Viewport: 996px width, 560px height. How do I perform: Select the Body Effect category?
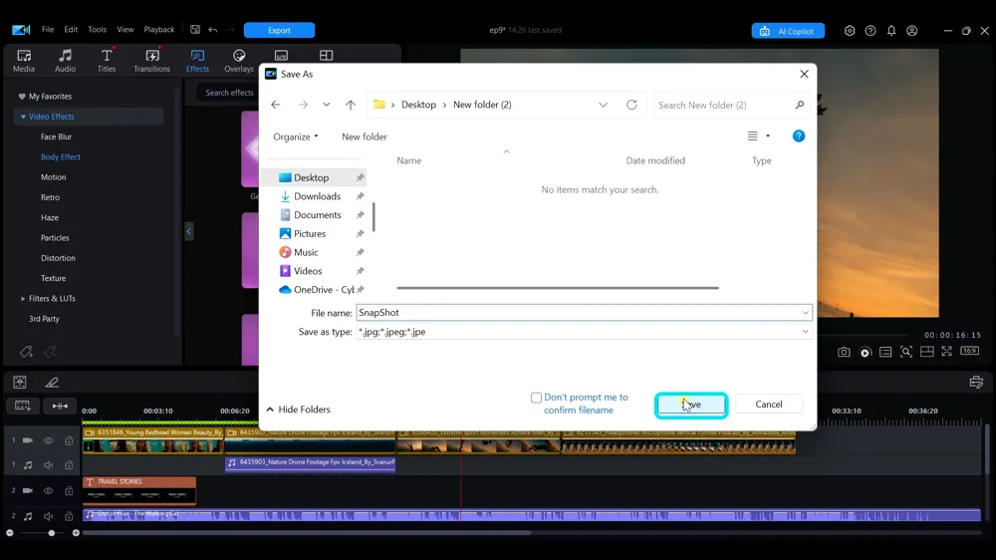point(61,157)
